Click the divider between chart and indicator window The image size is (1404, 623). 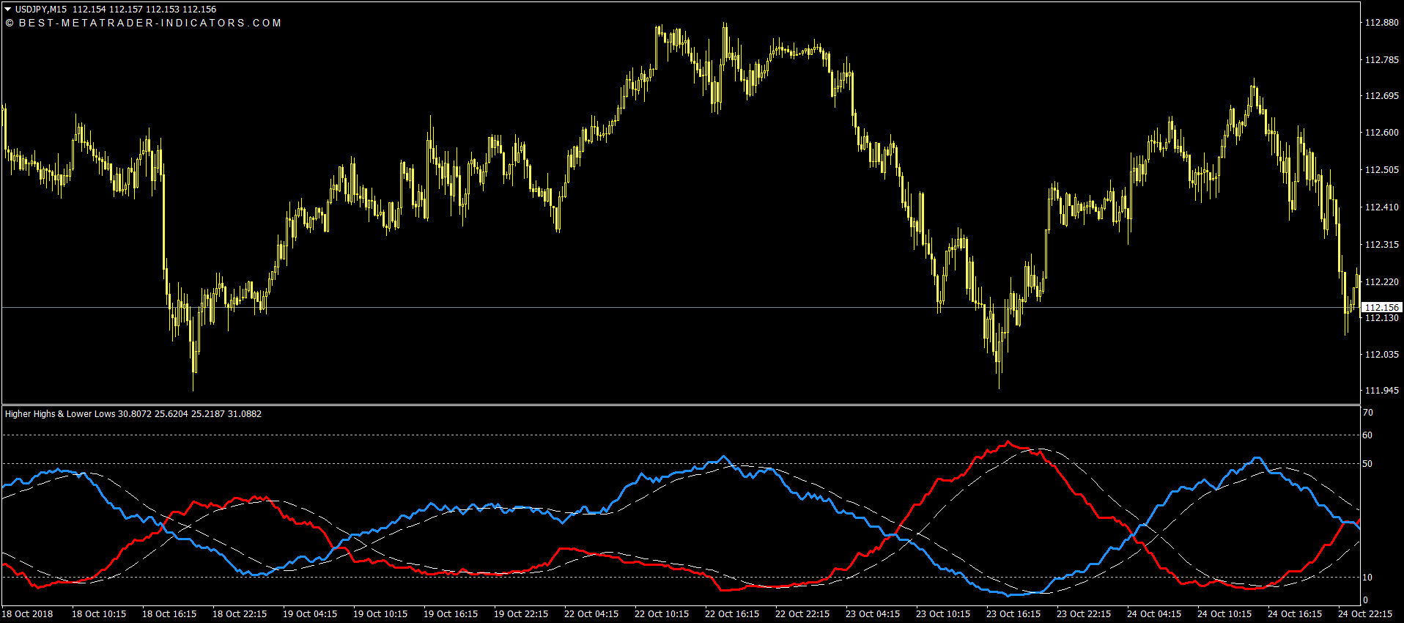point(680,405)
